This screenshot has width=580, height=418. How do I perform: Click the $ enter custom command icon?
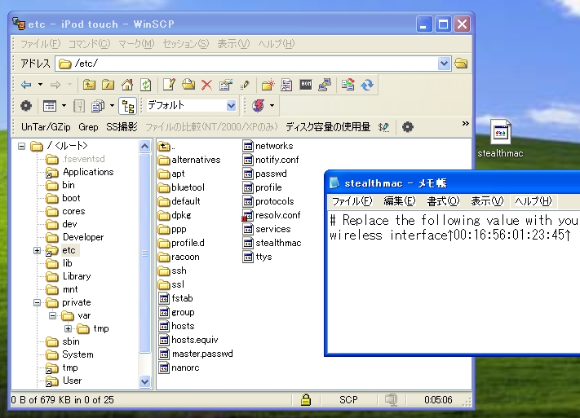pyautogui.click(x=384, y=127)
